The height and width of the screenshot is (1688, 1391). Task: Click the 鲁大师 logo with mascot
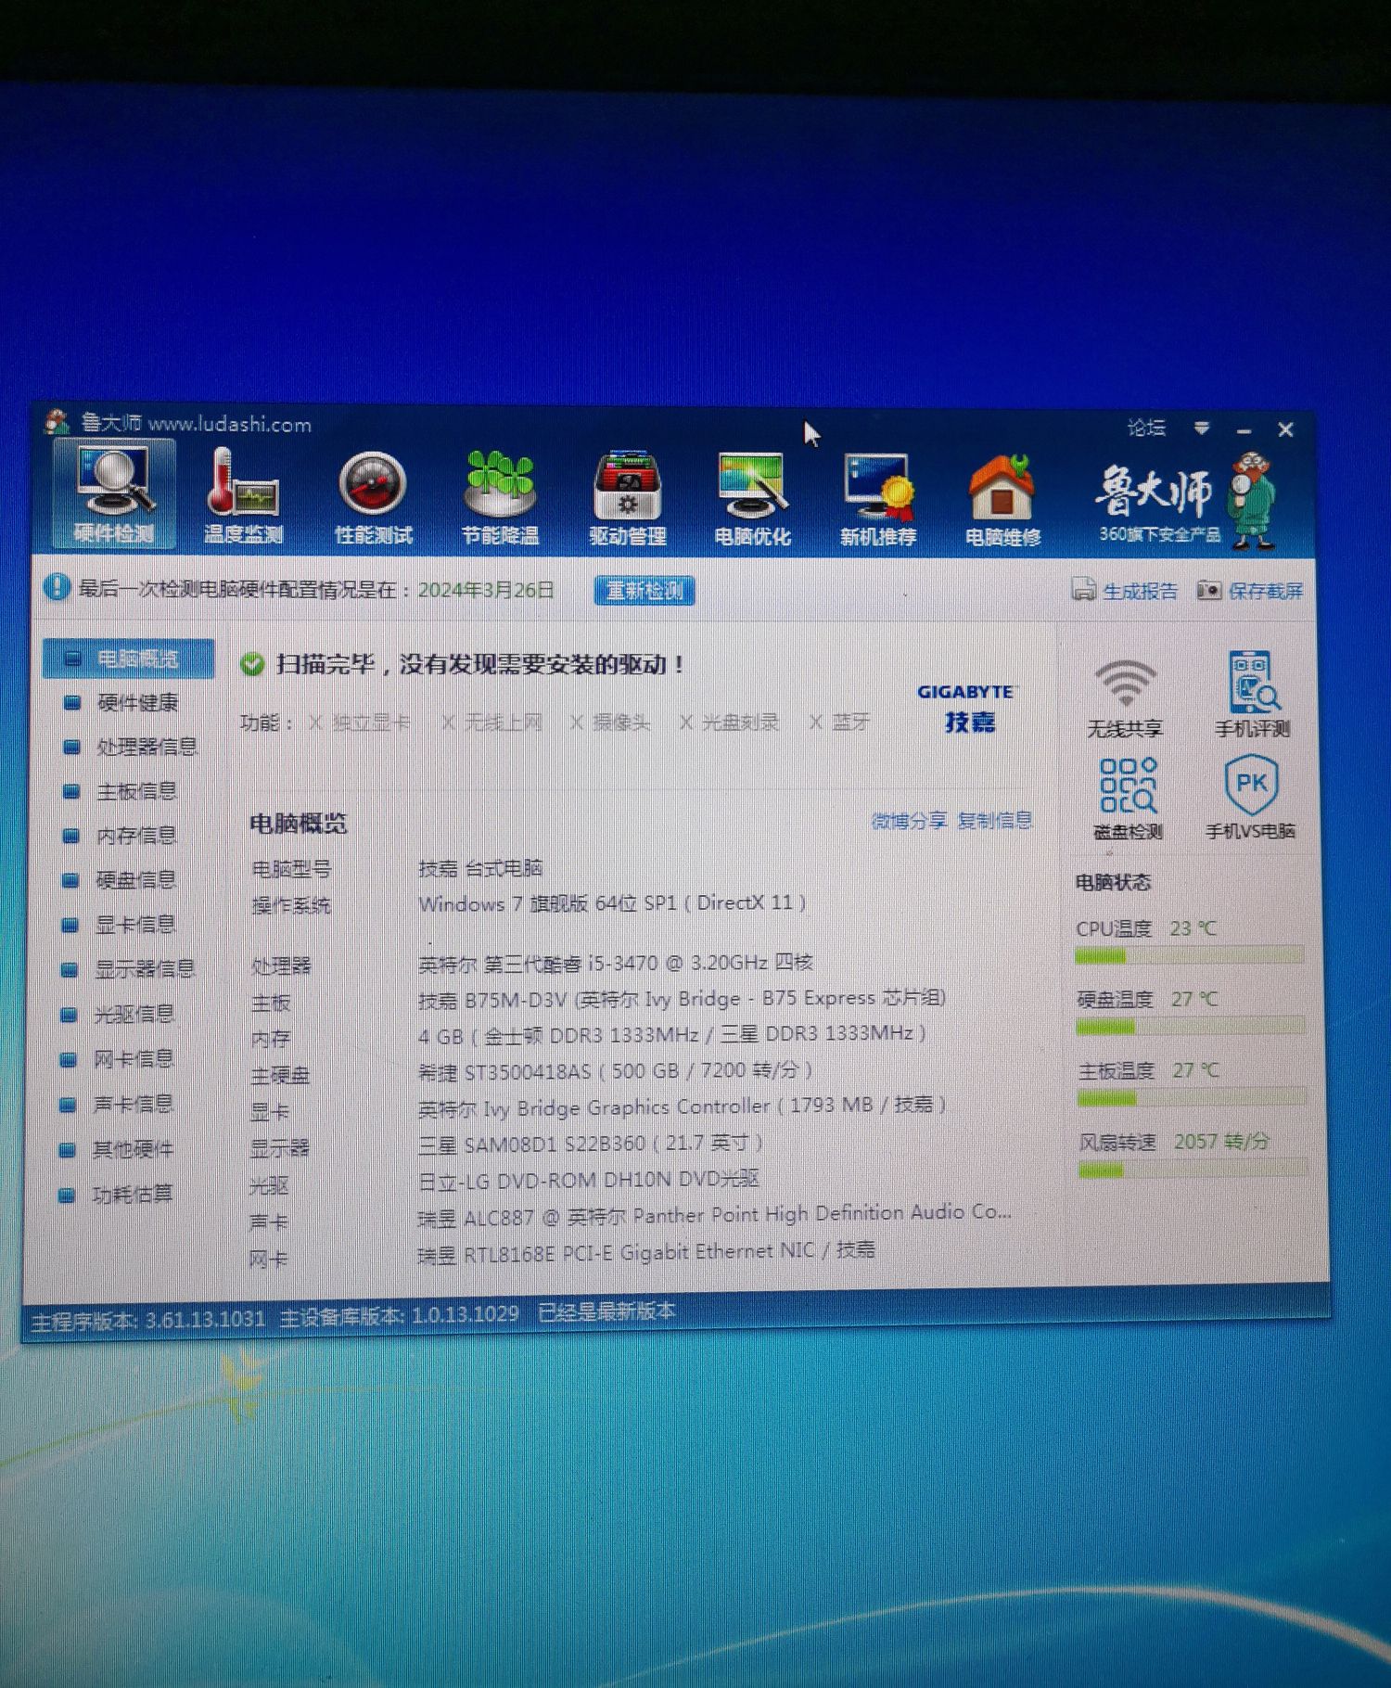click(1188, 501)
